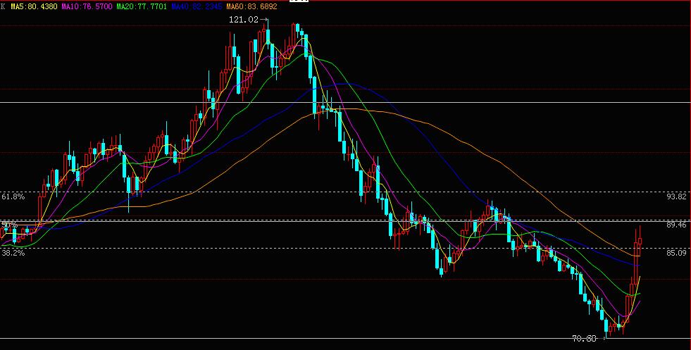Viewport: 691px width, 350px height.
Task: Click the MA60:83.6892 indicator label
Action: [251, 6]
